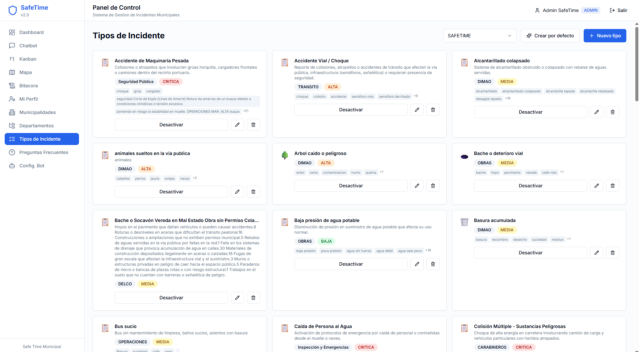Edit Baja presión de agua potable
Viewport: 639px width, 352px height.
pos(417,264)
